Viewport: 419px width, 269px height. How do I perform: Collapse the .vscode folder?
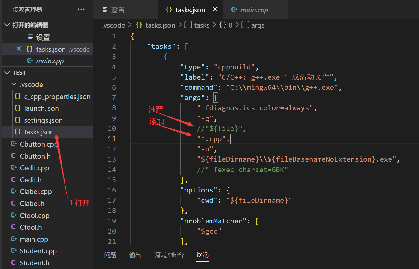(14, 84)
